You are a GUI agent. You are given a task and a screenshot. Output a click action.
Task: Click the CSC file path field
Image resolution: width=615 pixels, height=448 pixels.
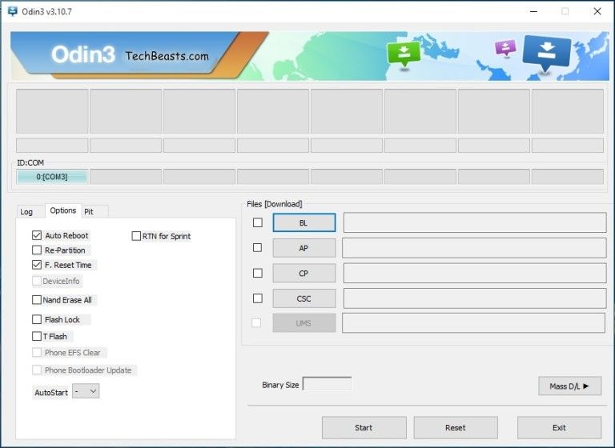pos(475,298)
